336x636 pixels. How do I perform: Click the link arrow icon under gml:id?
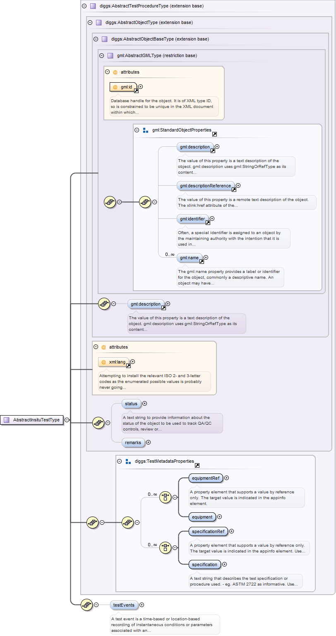coord(136,90)
